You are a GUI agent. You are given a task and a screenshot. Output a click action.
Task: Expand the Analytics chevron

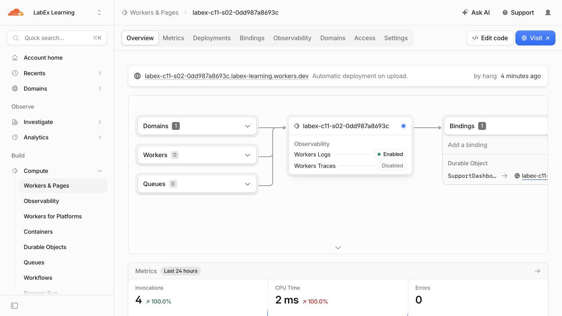pos(100,137)
